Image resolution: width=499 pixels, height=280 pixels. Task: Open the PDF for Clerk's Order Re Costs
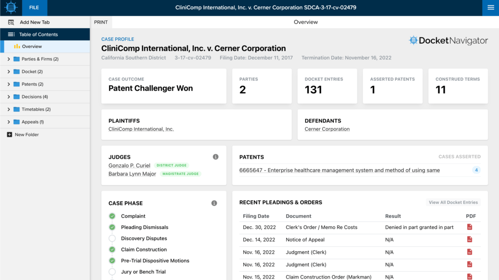coord(469,227)
